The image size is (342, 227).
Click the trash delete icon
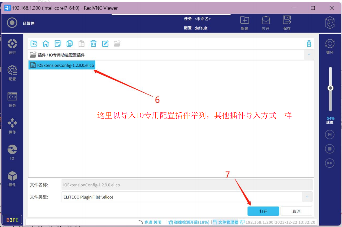(93, 43)
